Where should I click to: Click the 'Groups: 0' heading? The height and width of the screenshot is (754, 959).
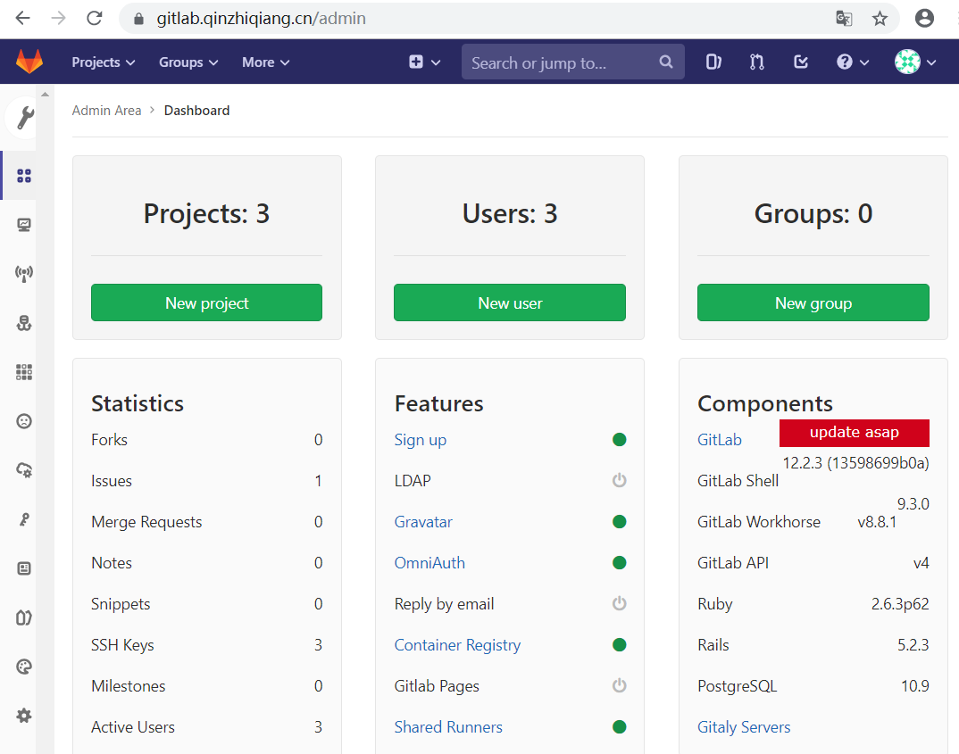click(813, 214)
